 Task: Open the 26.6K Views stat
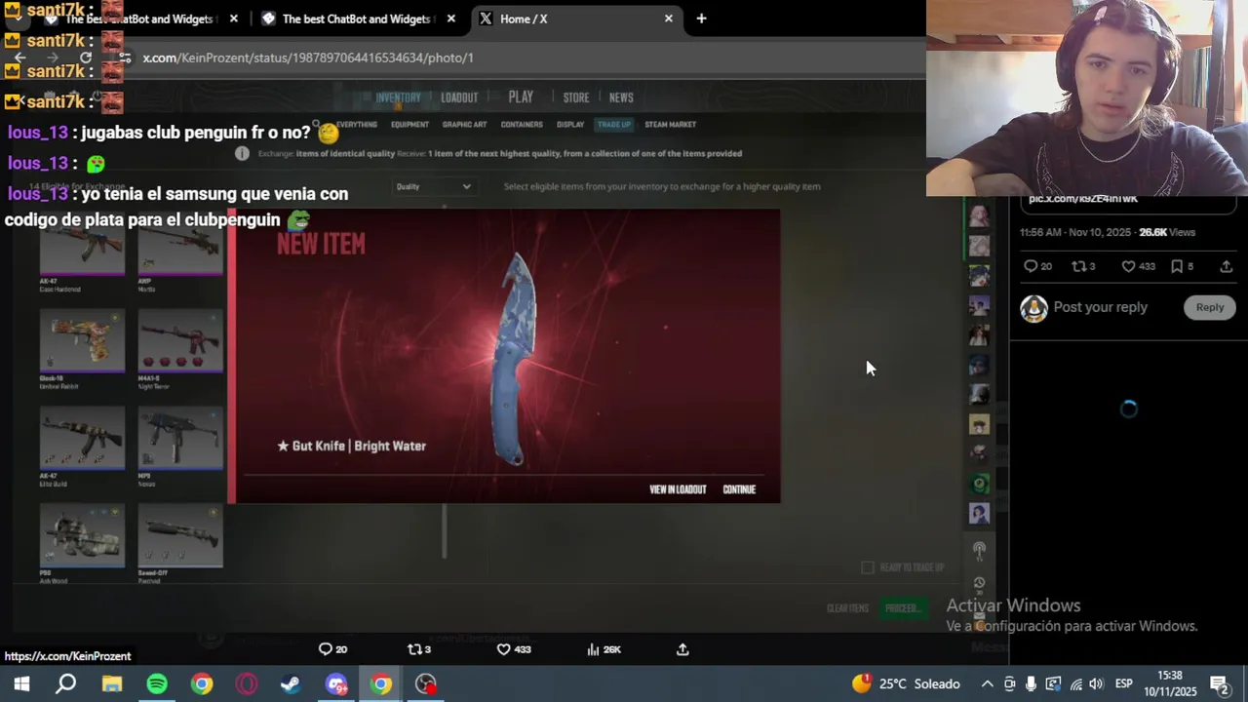[1167, 232]
